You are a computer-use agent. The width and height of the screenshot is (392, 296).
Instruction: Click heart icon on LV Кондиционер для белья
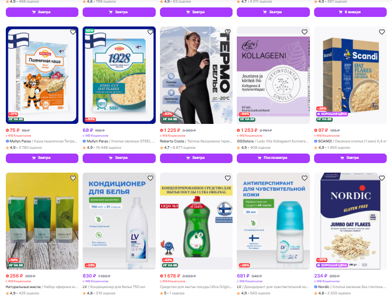[x=150, y=178]
